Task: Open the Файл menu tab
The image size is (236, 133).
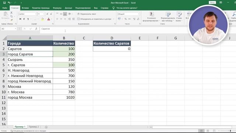Action: 5,8
